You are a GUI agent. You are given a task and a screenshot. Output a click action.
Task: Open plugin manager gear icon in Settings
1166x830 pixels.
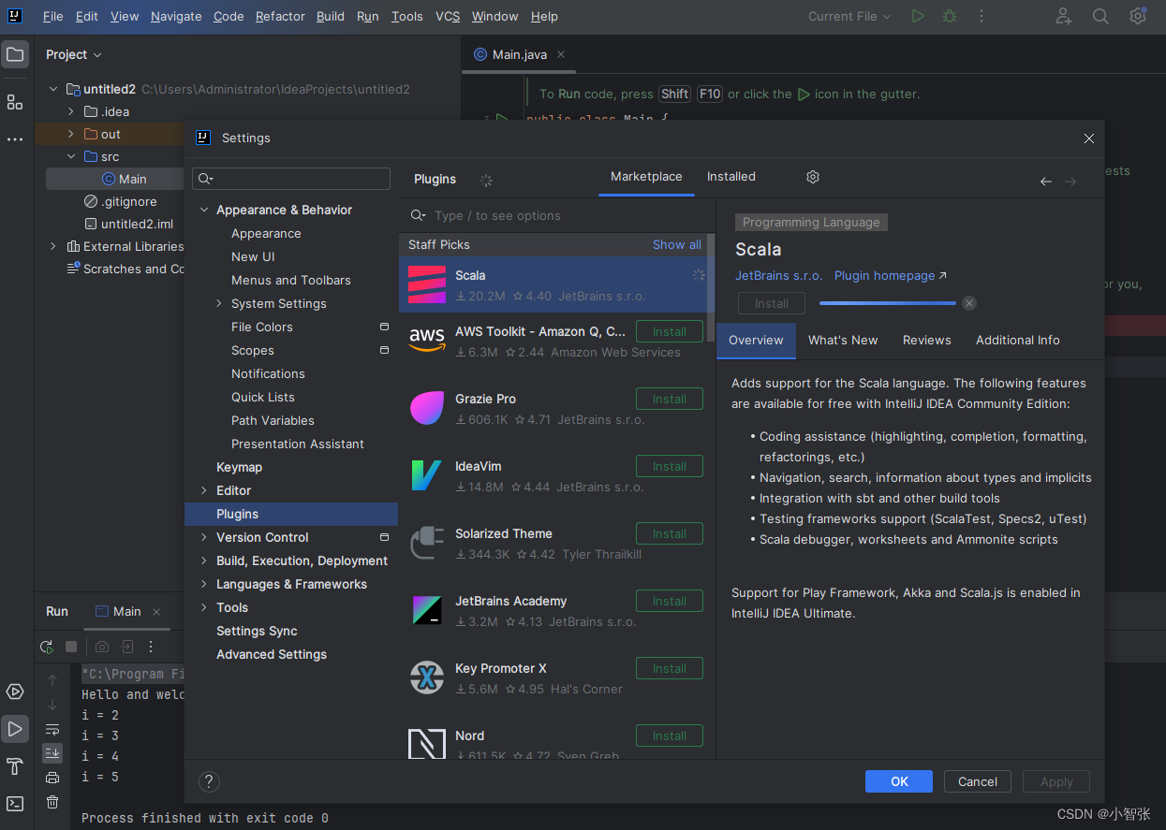coord(813,177)
